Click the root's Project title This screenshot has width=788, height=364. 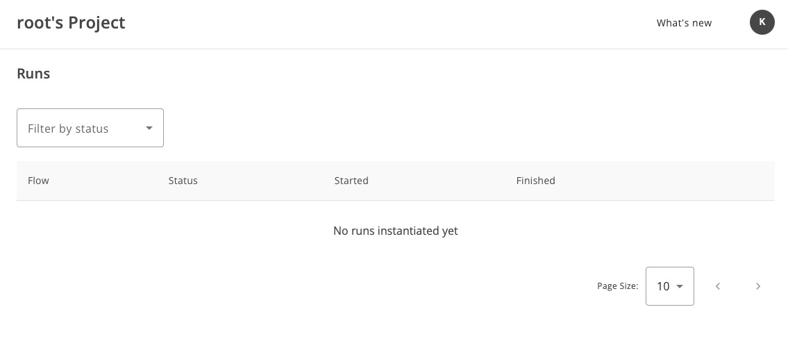tap(71, 23)
